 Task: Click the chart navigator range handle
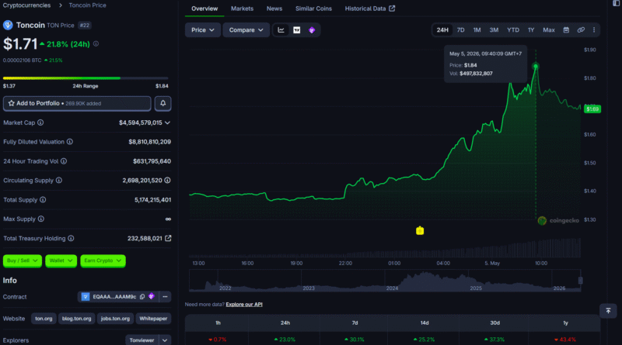[x=580, y=281]
